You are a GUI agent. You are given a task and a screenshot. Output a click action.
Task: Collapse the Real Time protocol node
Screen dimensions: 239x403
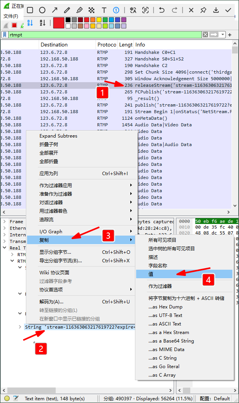(x=4, y=248)
